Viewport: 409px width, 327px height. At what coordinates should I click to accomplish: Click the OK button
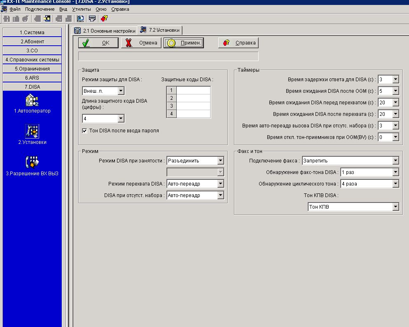[98, 43]
